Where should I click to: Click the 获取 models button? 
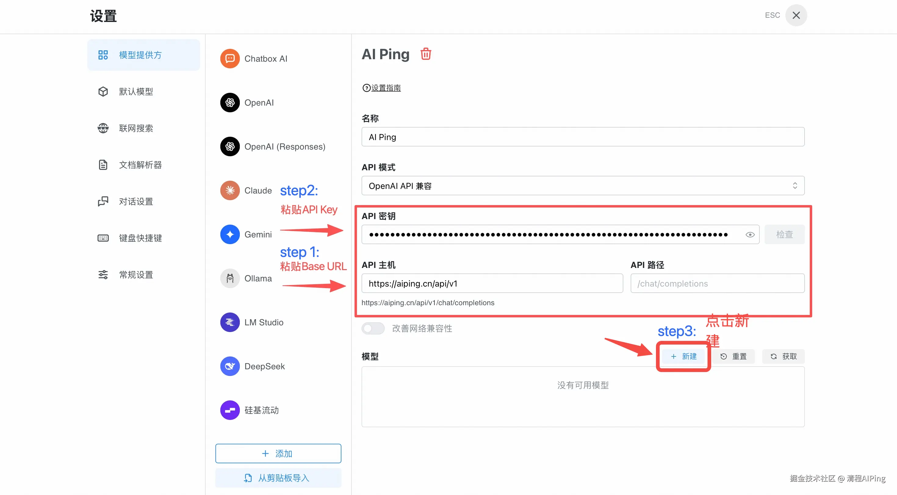784,356
